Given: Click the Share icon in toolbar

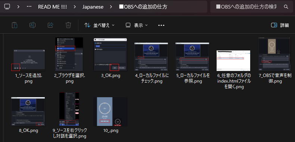Looking at the screenshot, I should 50,25.
